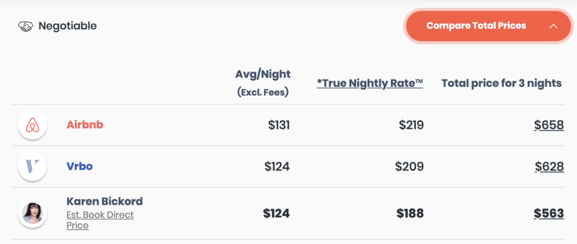Viewport: 577px width, 244px height.
Task: Open the Airbnb listing link
Action: (85, 125)
